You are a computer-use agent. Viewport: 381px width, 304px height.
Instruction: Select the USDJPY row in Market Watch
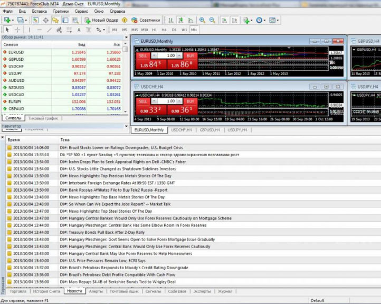click(x=62, y=73)
